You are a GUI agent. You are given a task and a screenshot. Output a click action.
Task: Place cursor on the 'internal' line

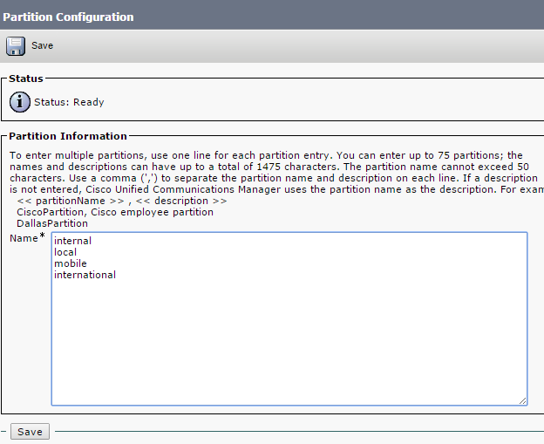[x=72, y=241]
